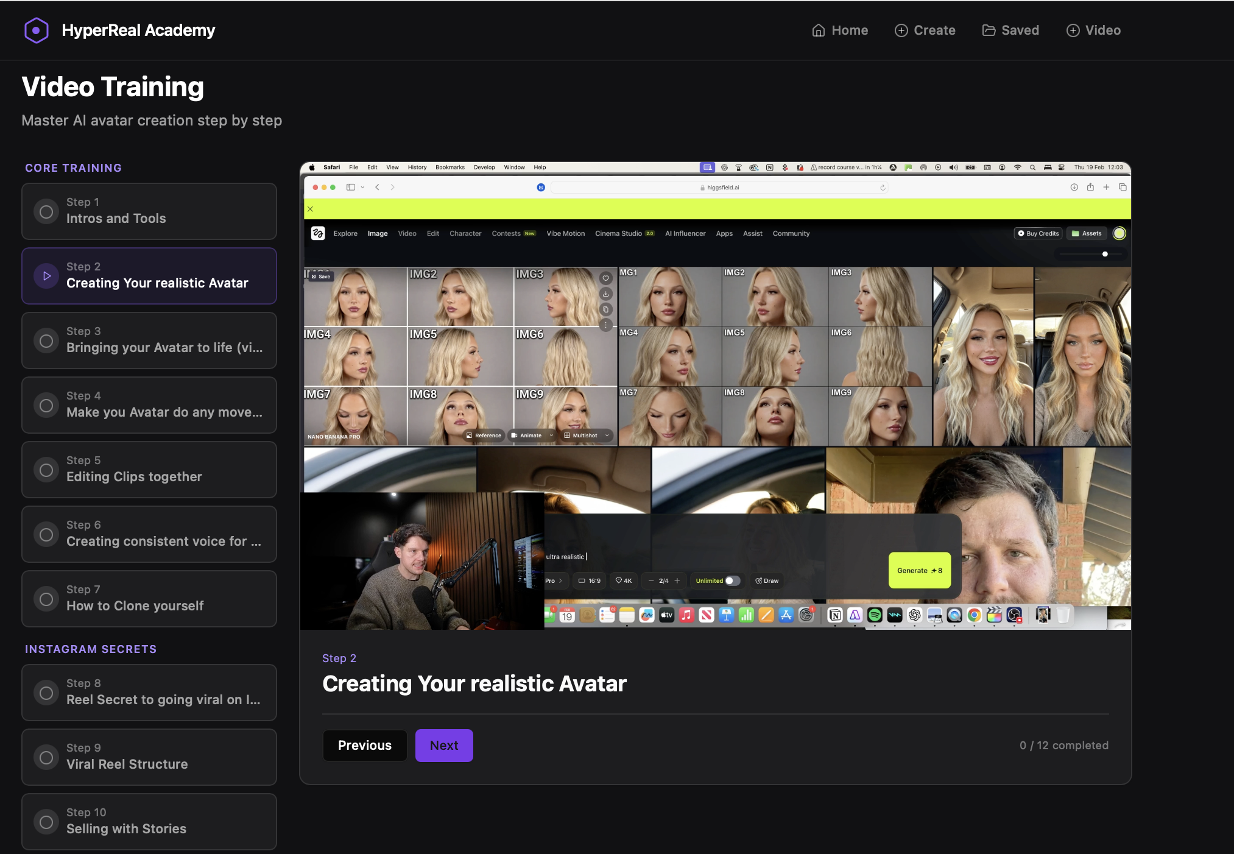Open the Vibe Motion tab on Higgsfield
Screen dimensions: 1234x854
coord(565,233)
